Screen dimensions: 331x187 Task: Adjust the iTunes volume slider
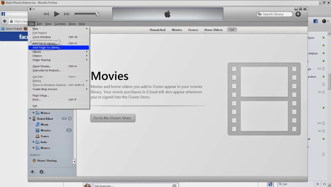(x=87, y=14)
